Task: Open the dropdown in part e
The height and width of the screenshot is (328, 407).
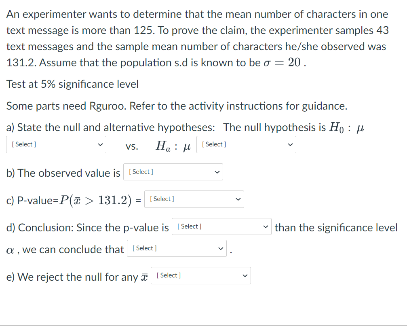Action: click(x=200, y=275)
